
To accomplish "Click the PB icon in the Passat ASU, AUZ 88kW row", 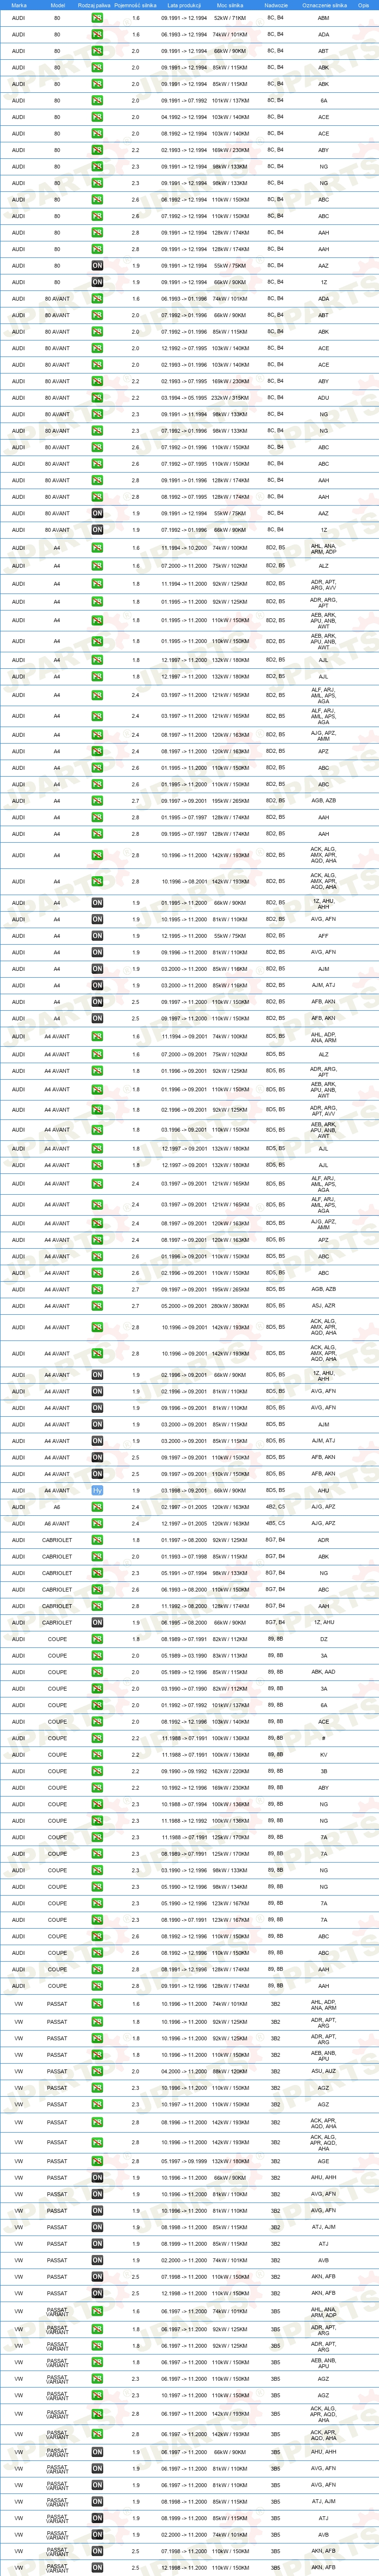I will coord(97,2071).
